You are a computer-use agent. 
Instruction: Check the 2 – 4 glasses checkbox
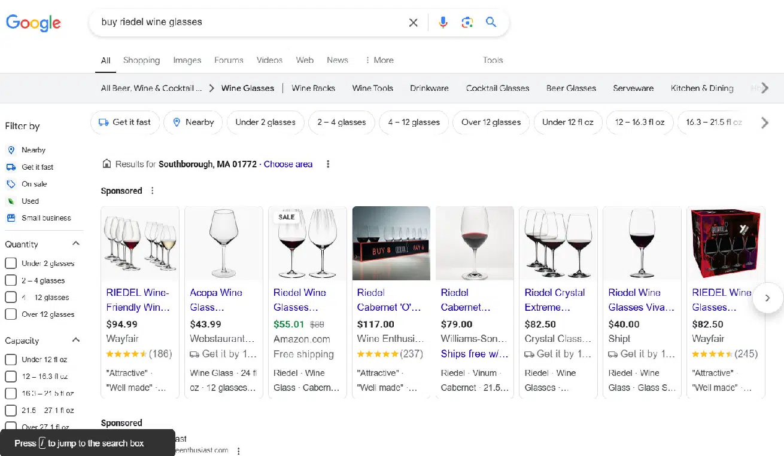tap(10, 280)
